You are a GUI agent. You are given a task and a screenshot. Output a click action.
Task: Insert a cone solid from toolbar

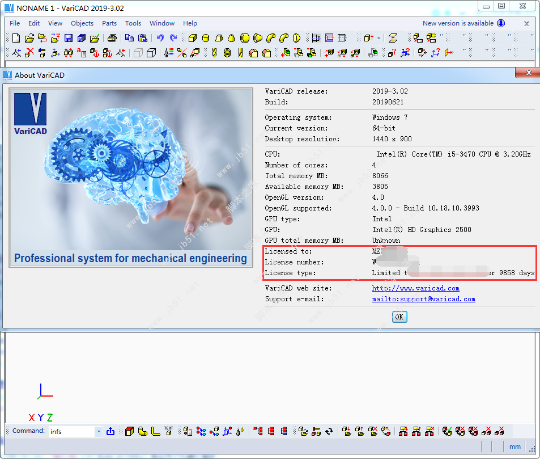tap(232, 38)
